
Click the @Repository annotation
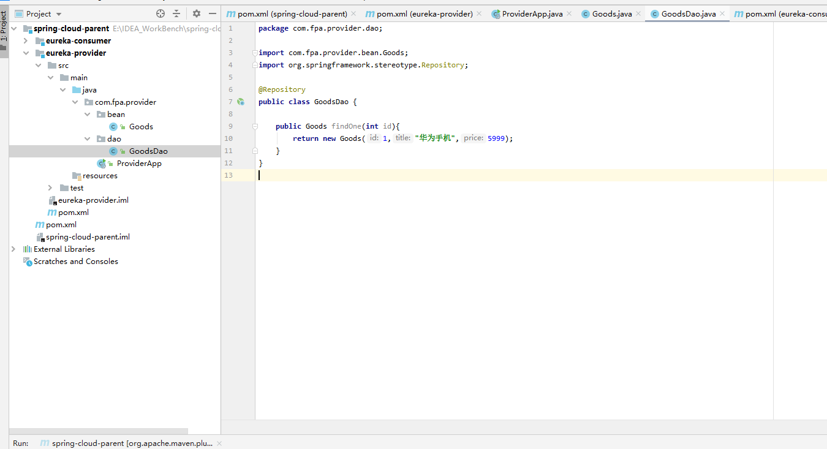(282, 89)
